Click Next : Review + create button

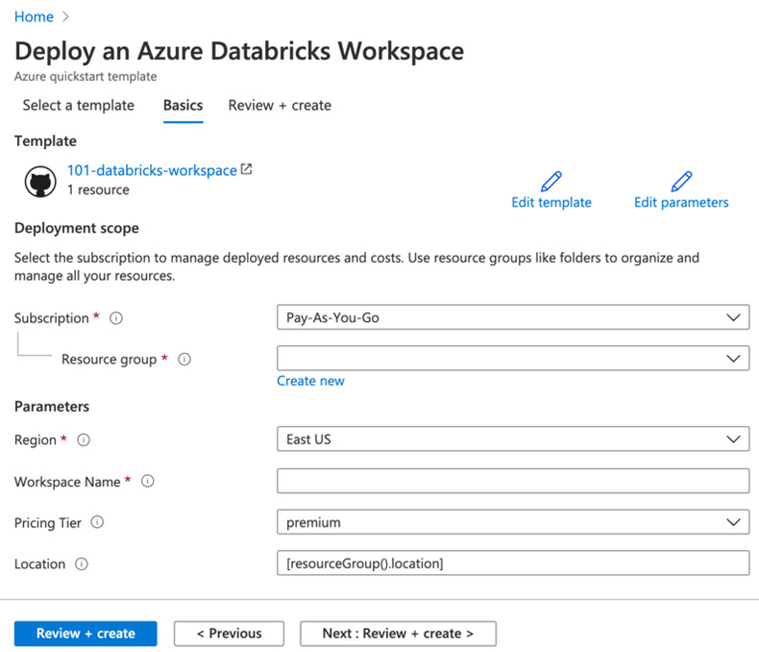point(398,634)
